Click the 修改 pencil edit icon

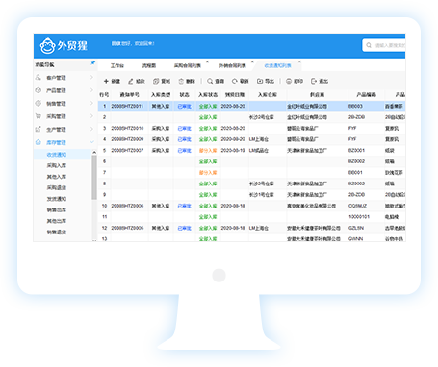(131, 82)
